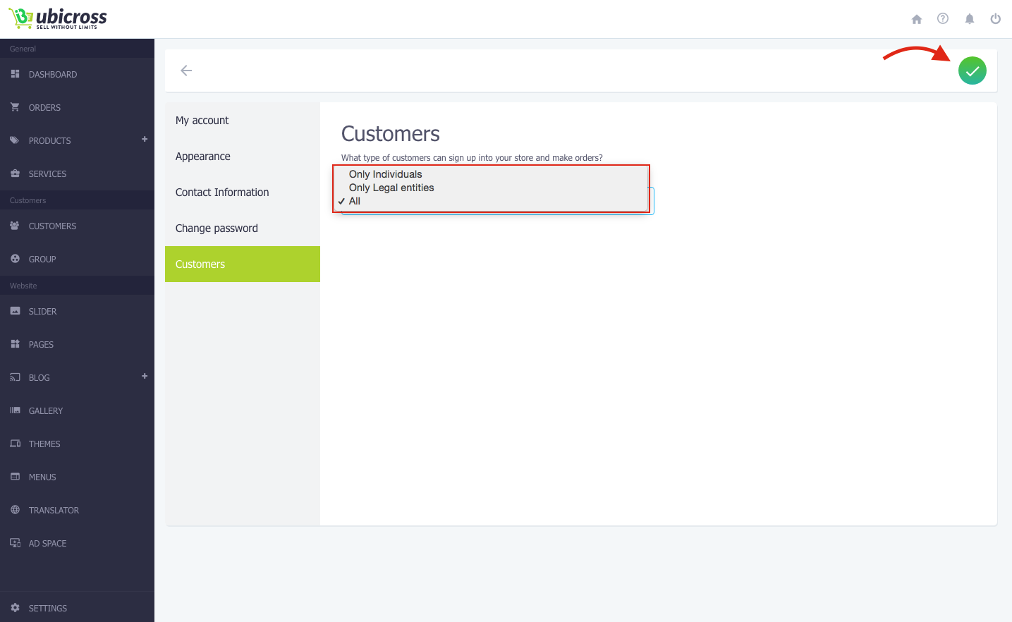Select Only Legal entities option
1012x622 pixels.
click(391, 188)
